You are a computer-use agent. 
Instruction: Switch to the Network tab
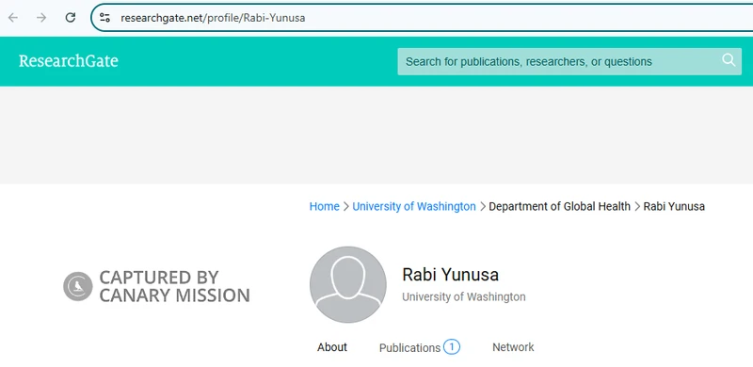(513, 347)
